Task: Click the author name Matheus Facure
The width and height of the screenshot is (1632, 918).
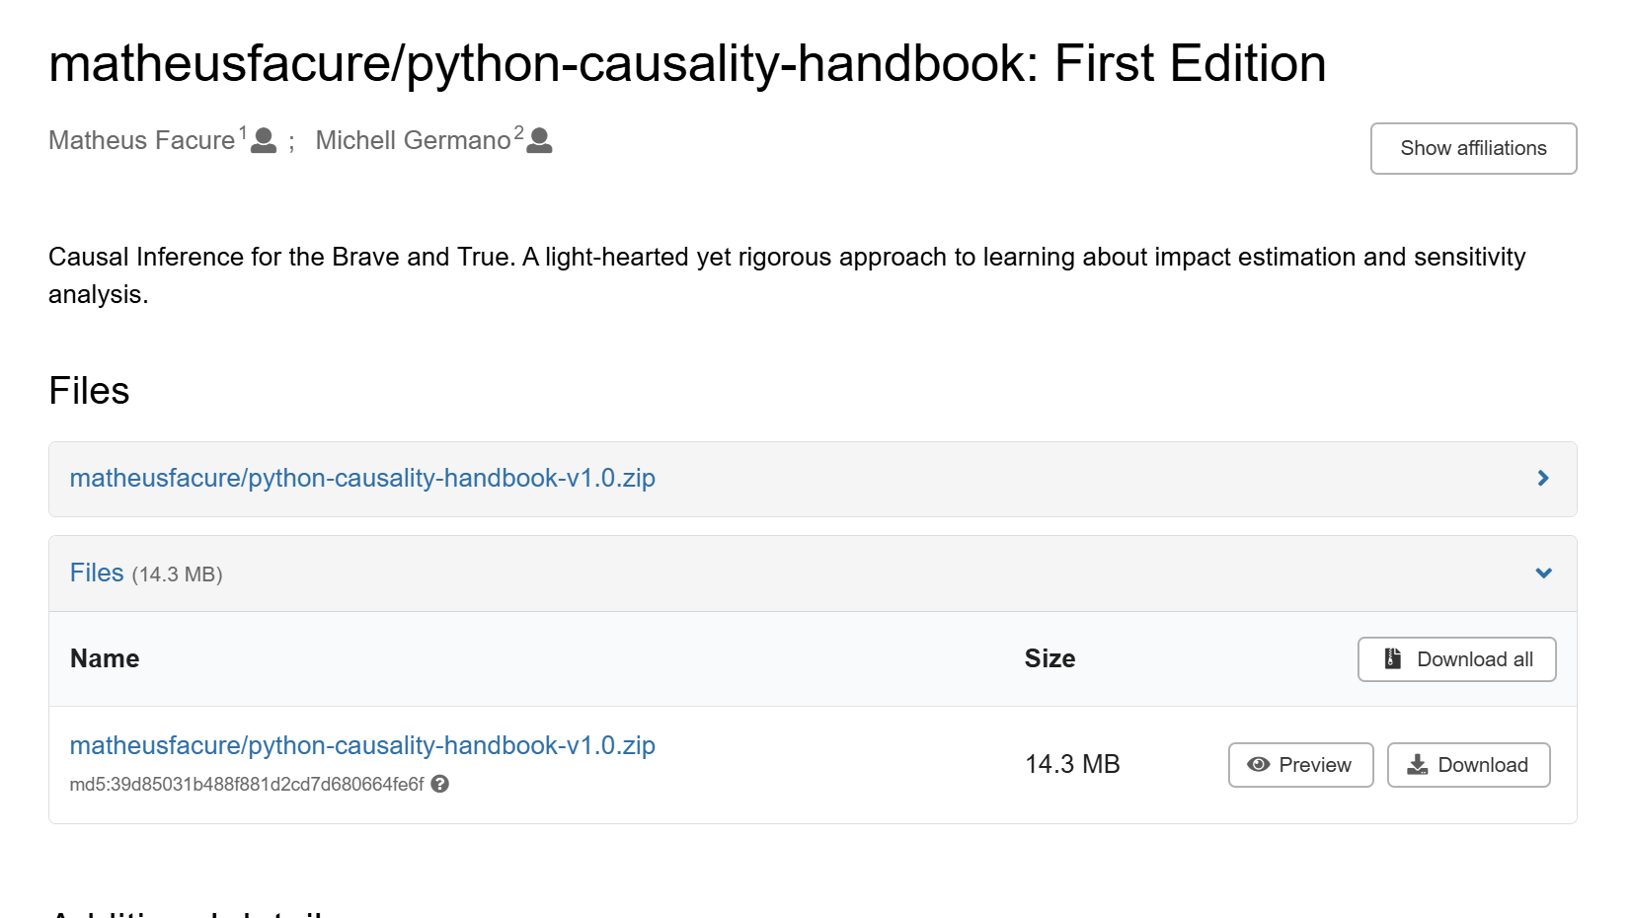Action: pyautogui.click(x=142, y=141)
